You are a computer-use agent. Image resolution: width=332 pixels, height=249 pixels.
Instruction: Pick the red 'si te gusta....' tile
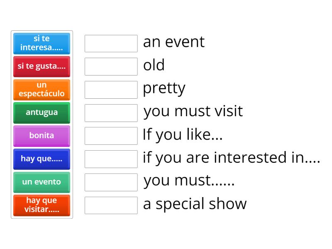(41, 66)
